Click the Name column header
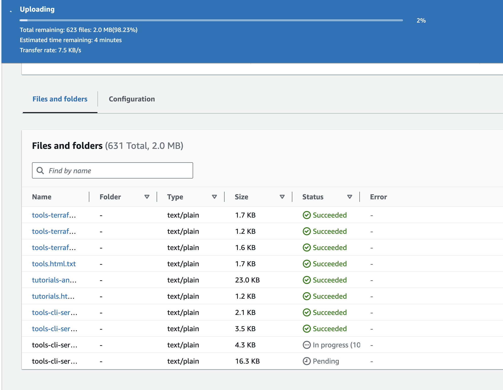503x390 pixels. [42, 197]
